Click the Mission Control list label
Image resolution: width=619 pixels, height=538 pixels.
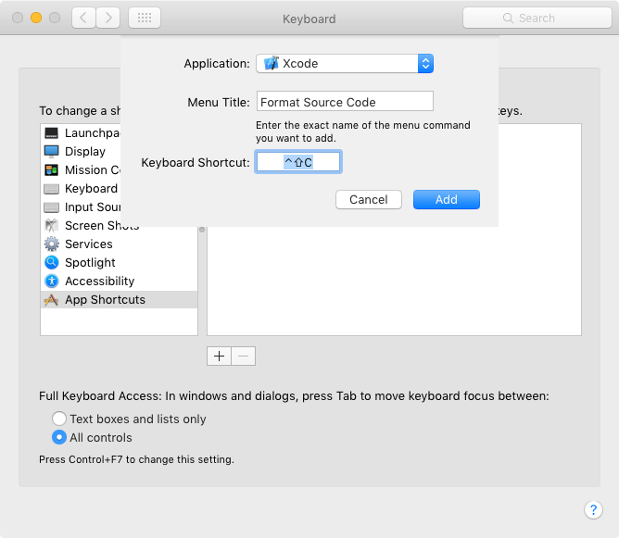click(93, 170)
